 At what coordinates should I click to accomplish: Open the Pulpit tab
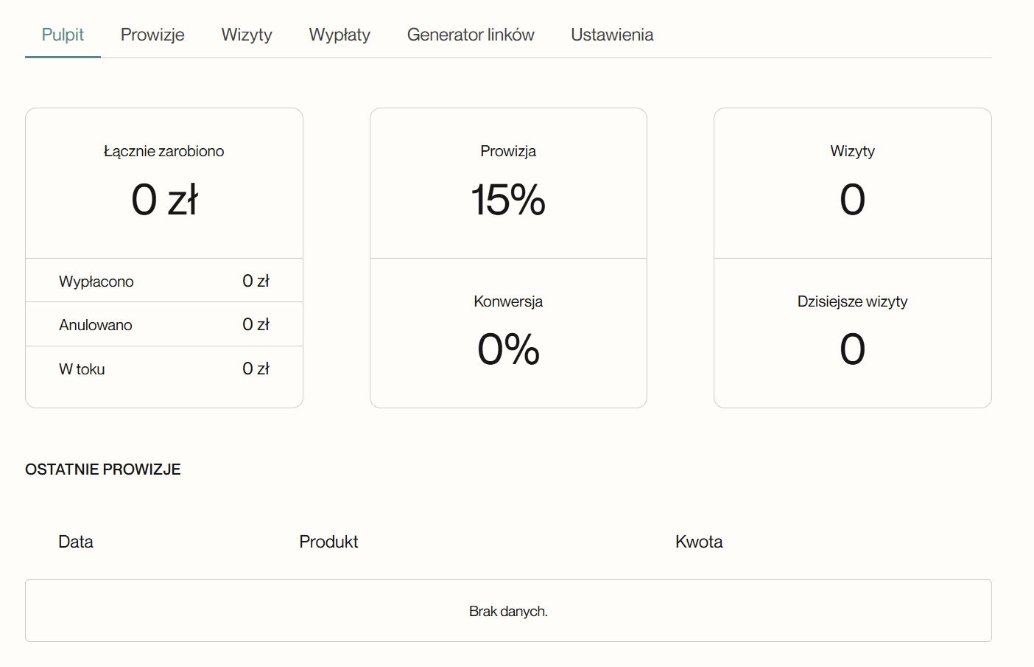pyautogui.click(x=63, y=35)
